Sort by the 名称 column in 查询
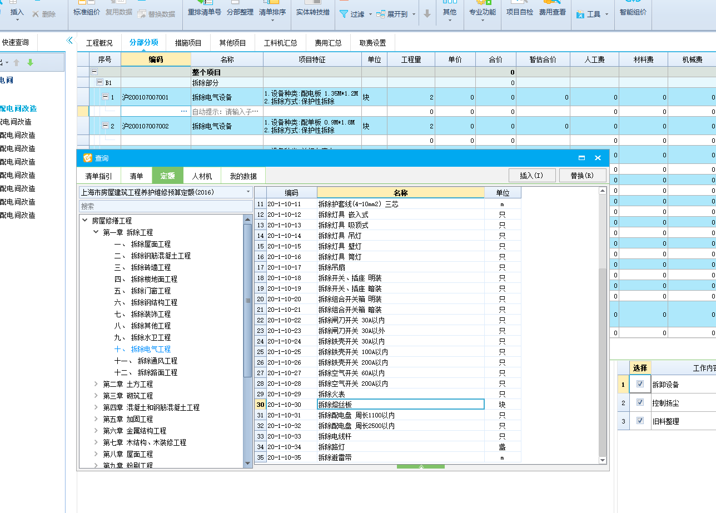Screen dimensions: 716x513 point(400,193)
